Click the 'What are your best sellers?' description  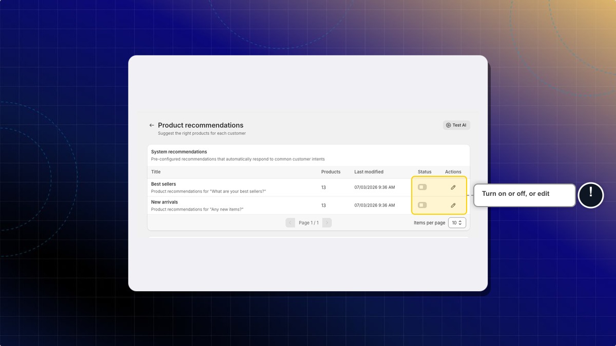(208, 192)
